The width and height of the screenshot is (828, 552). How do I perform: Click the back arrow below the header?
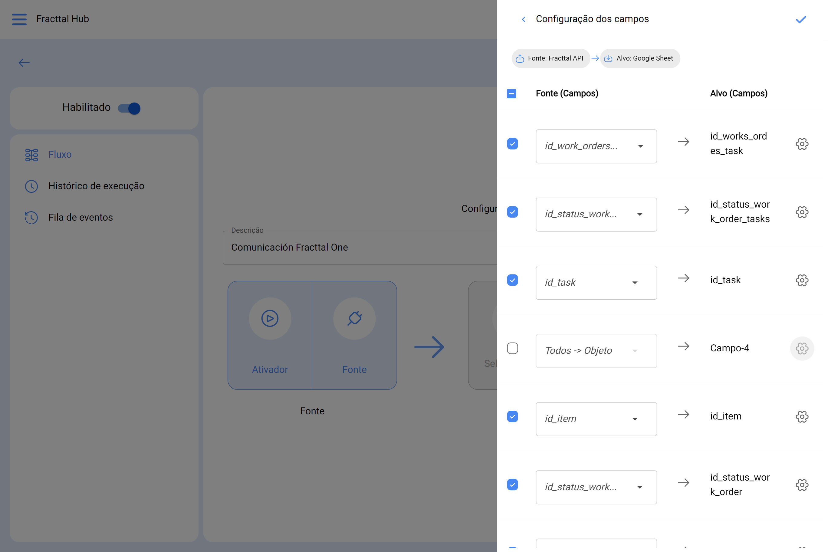24,63
